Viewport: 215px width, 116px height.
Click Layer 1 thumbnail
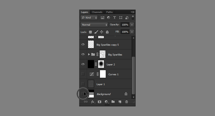[91, 84]
